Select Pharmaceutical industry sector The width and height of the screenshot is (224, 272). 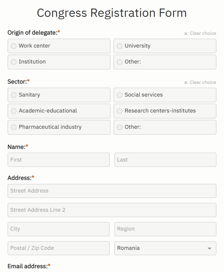pos(13,127)
